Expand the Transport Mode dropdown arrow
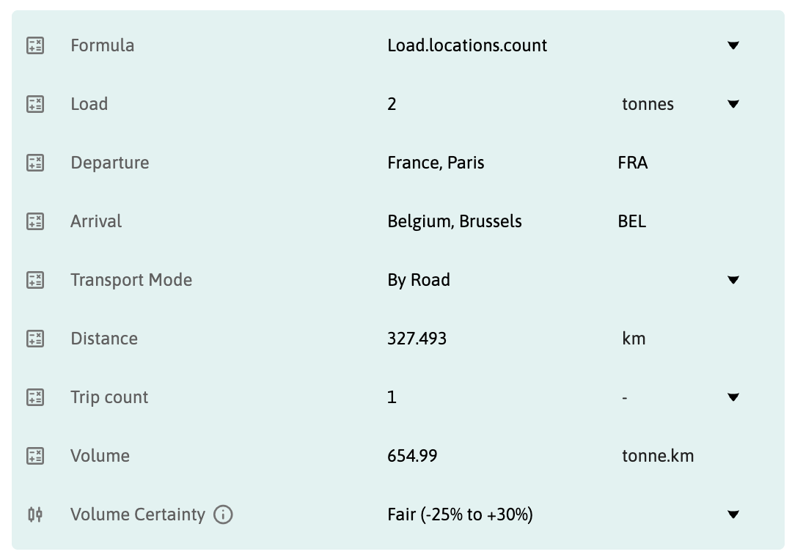This screenshot has width=792, height=557. pos(733,280)
